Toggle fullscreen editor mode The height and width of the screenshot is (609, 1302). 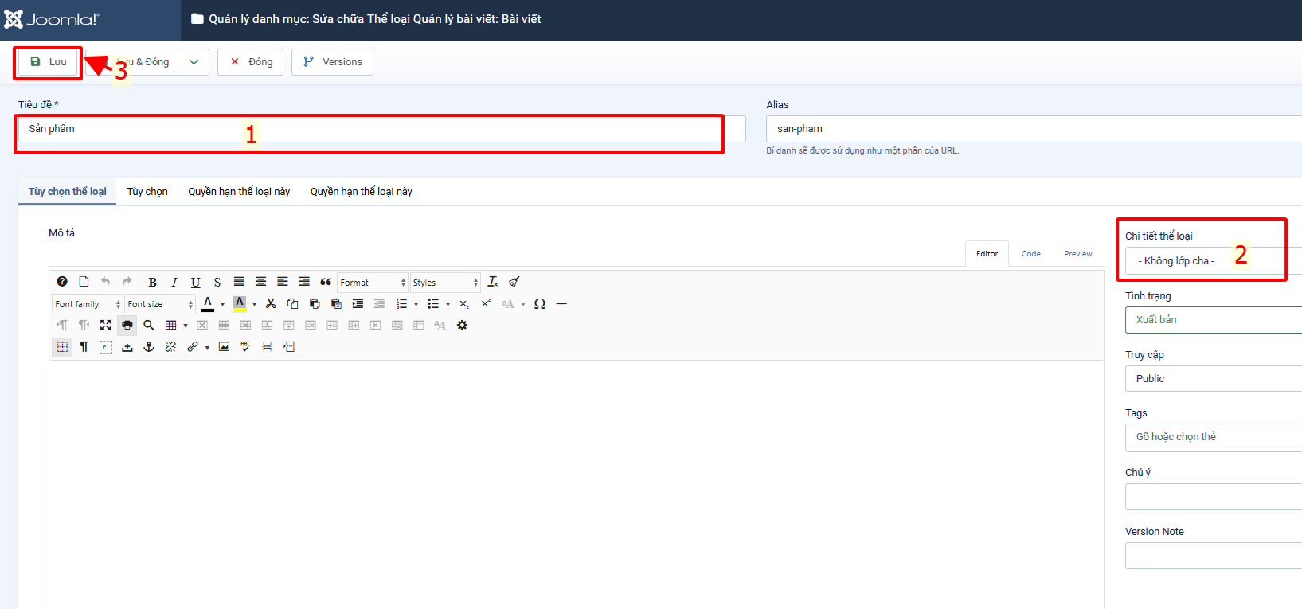[105, 326]
